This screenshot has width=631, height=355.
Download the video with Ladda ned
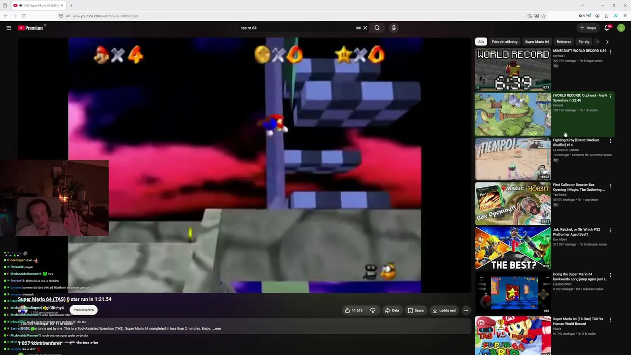coord(444,310)
